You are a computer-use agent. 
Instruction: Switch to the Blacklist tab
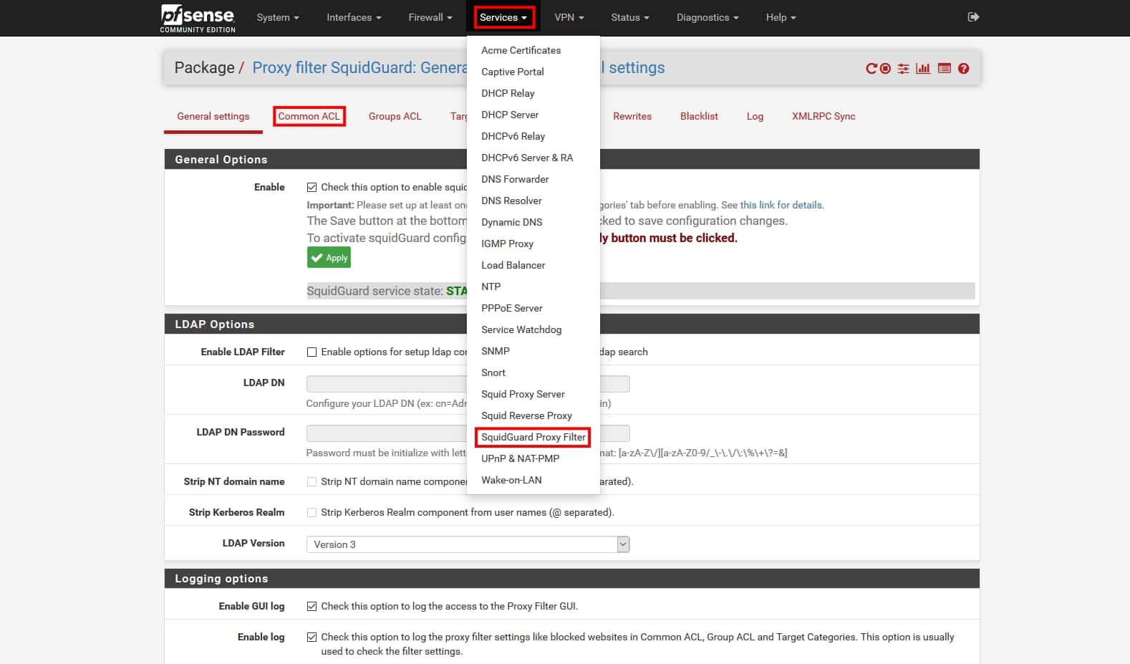pos(699,116)
